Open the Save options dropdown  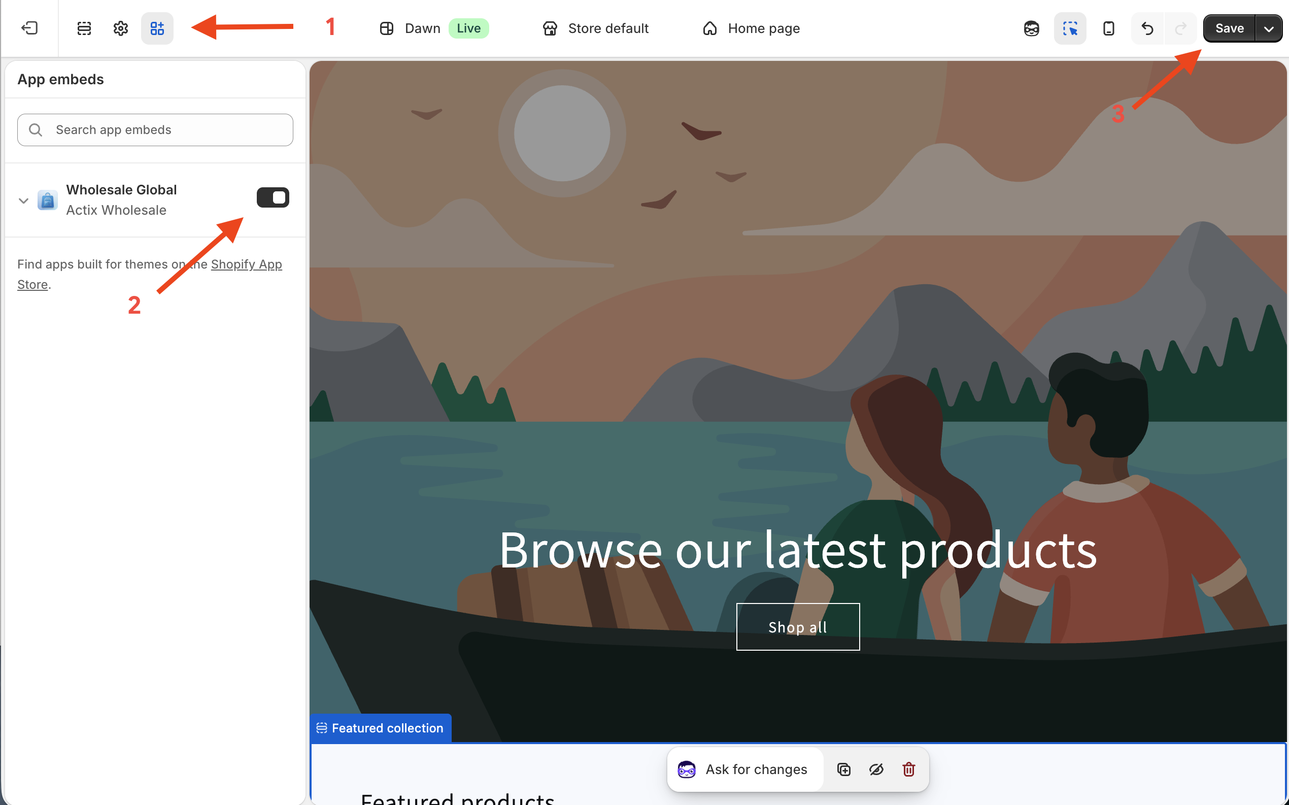1270,28
